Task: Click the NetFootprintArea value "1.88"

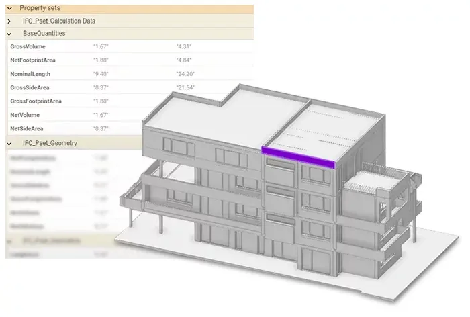Action: (101, 60)
